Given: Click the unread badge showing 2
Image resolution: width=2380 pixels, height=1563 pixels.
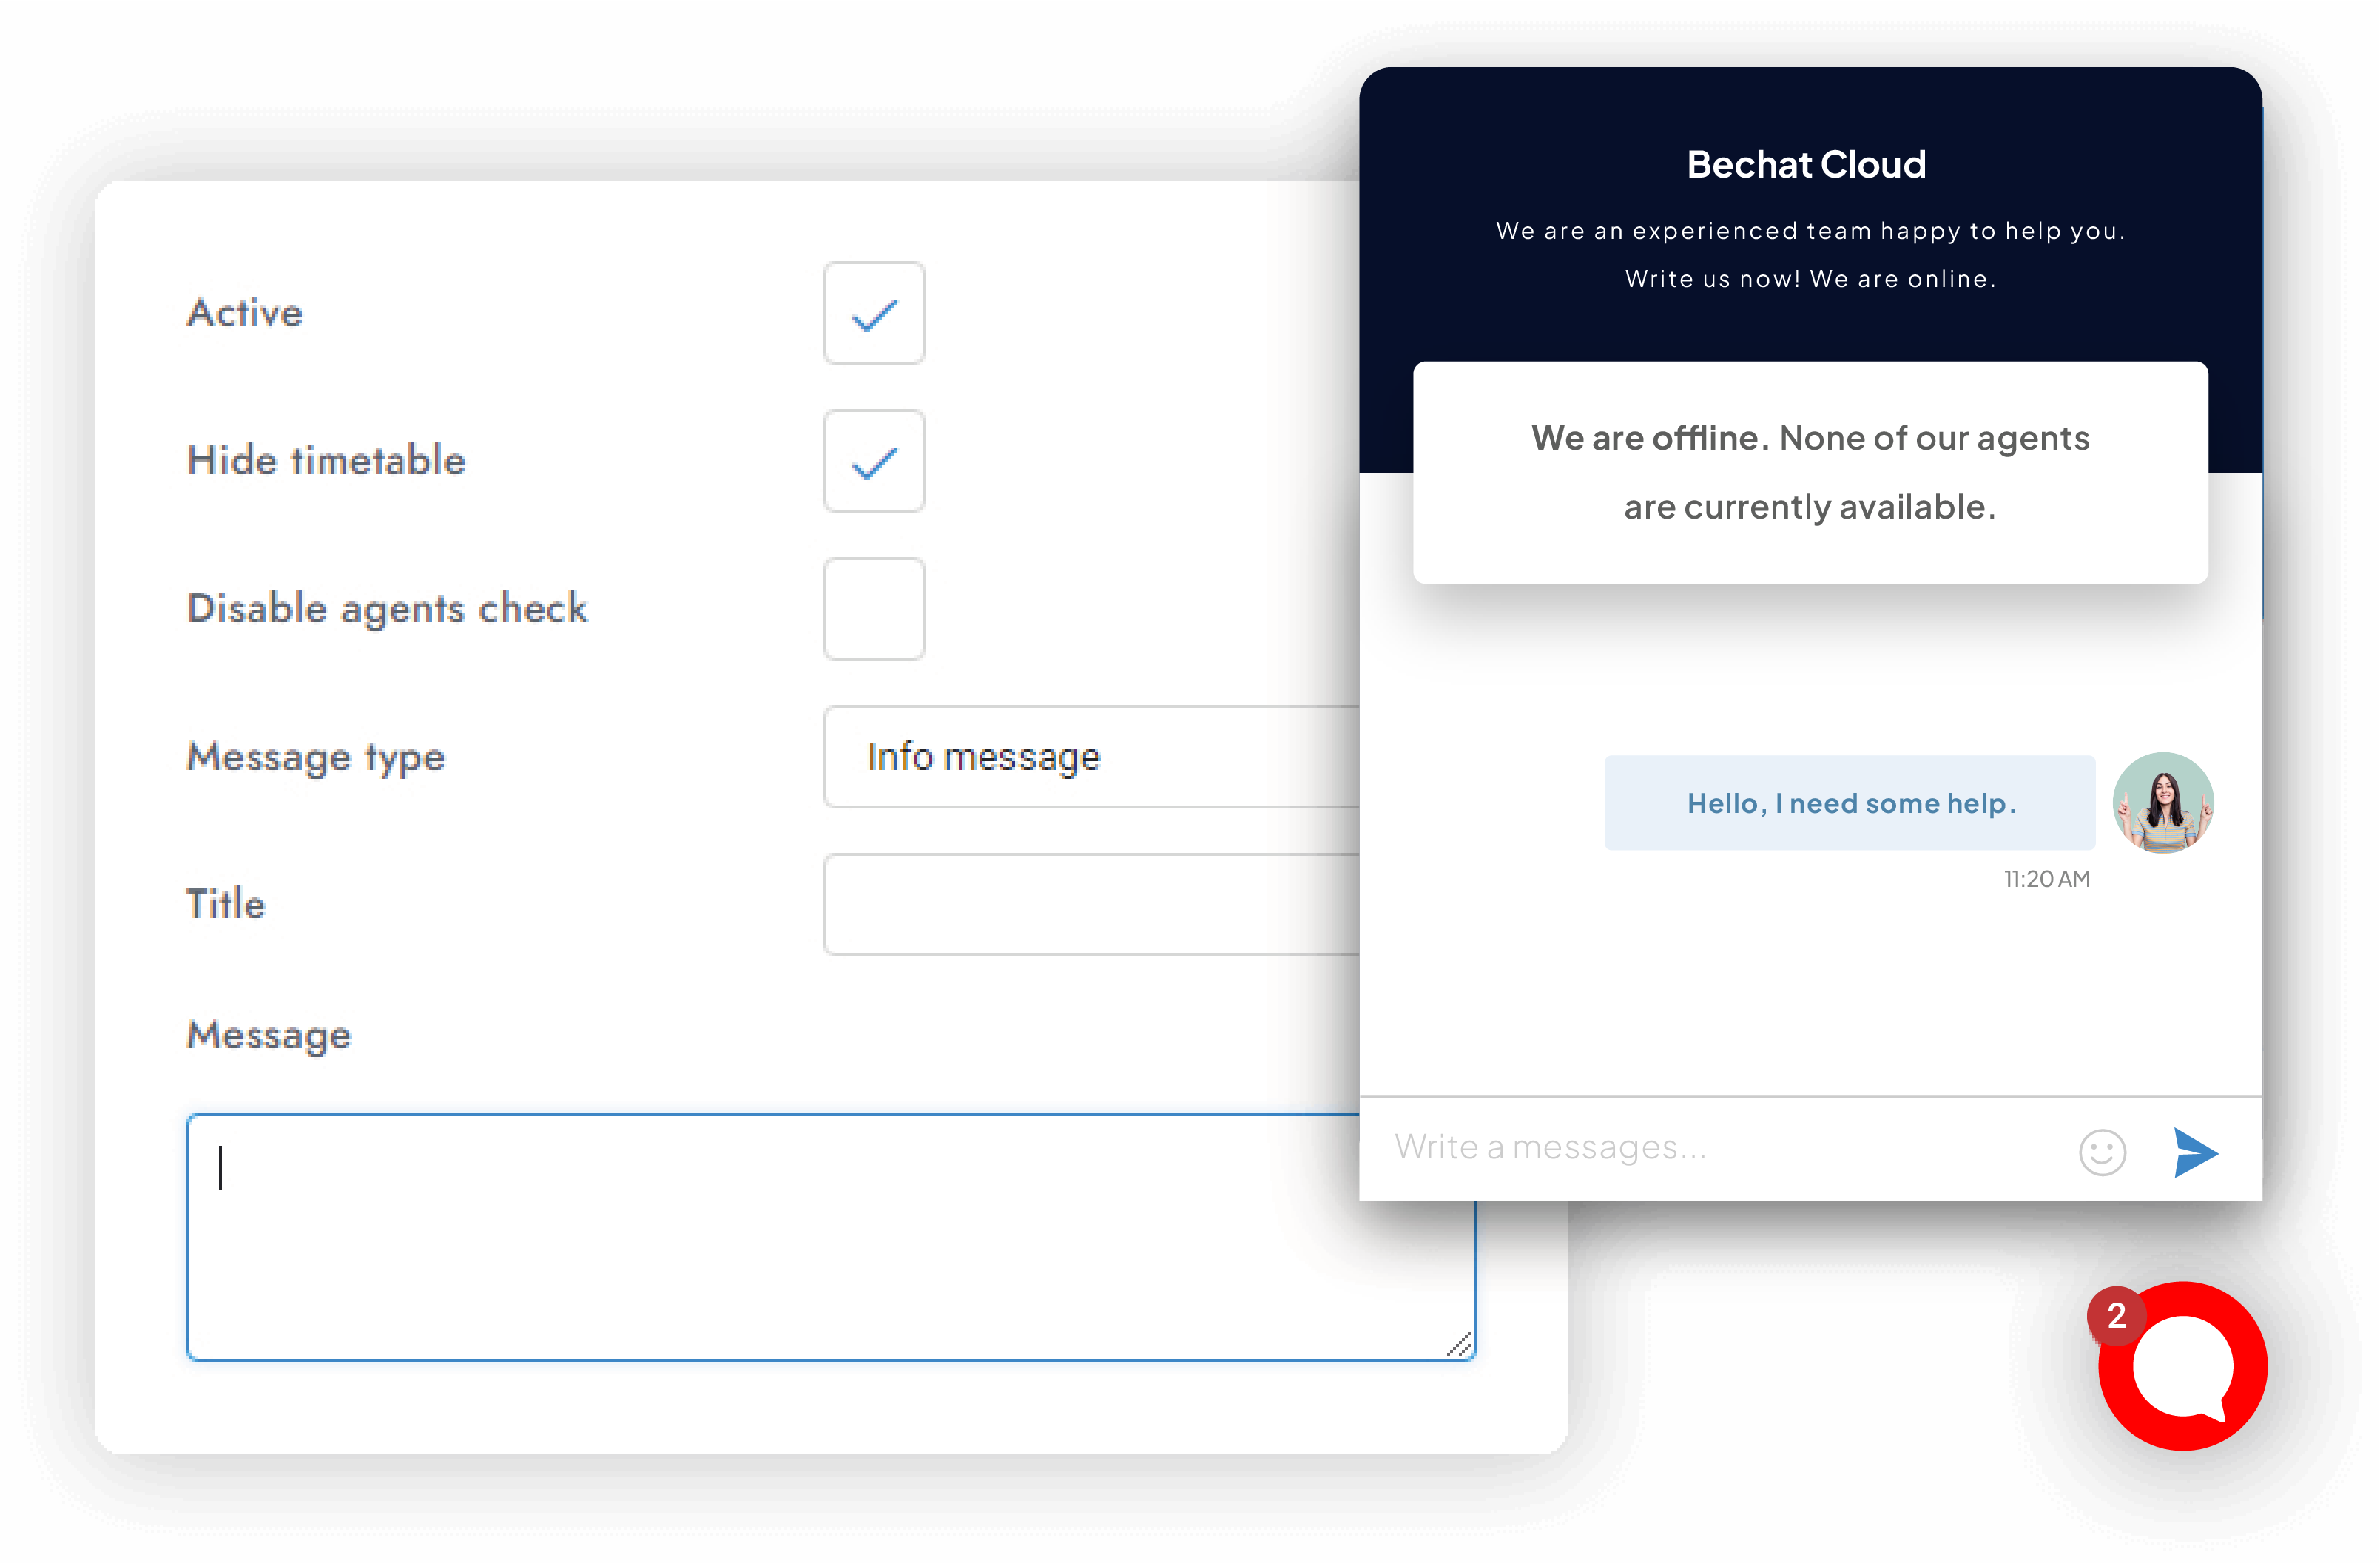Looking at the screenshot, I should (2116, 1316).
